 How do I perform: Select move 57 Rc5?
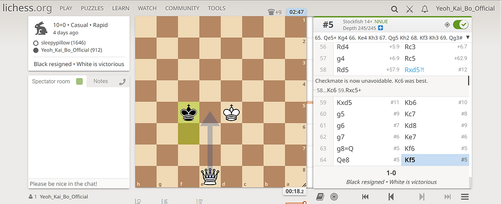point(435,58)
